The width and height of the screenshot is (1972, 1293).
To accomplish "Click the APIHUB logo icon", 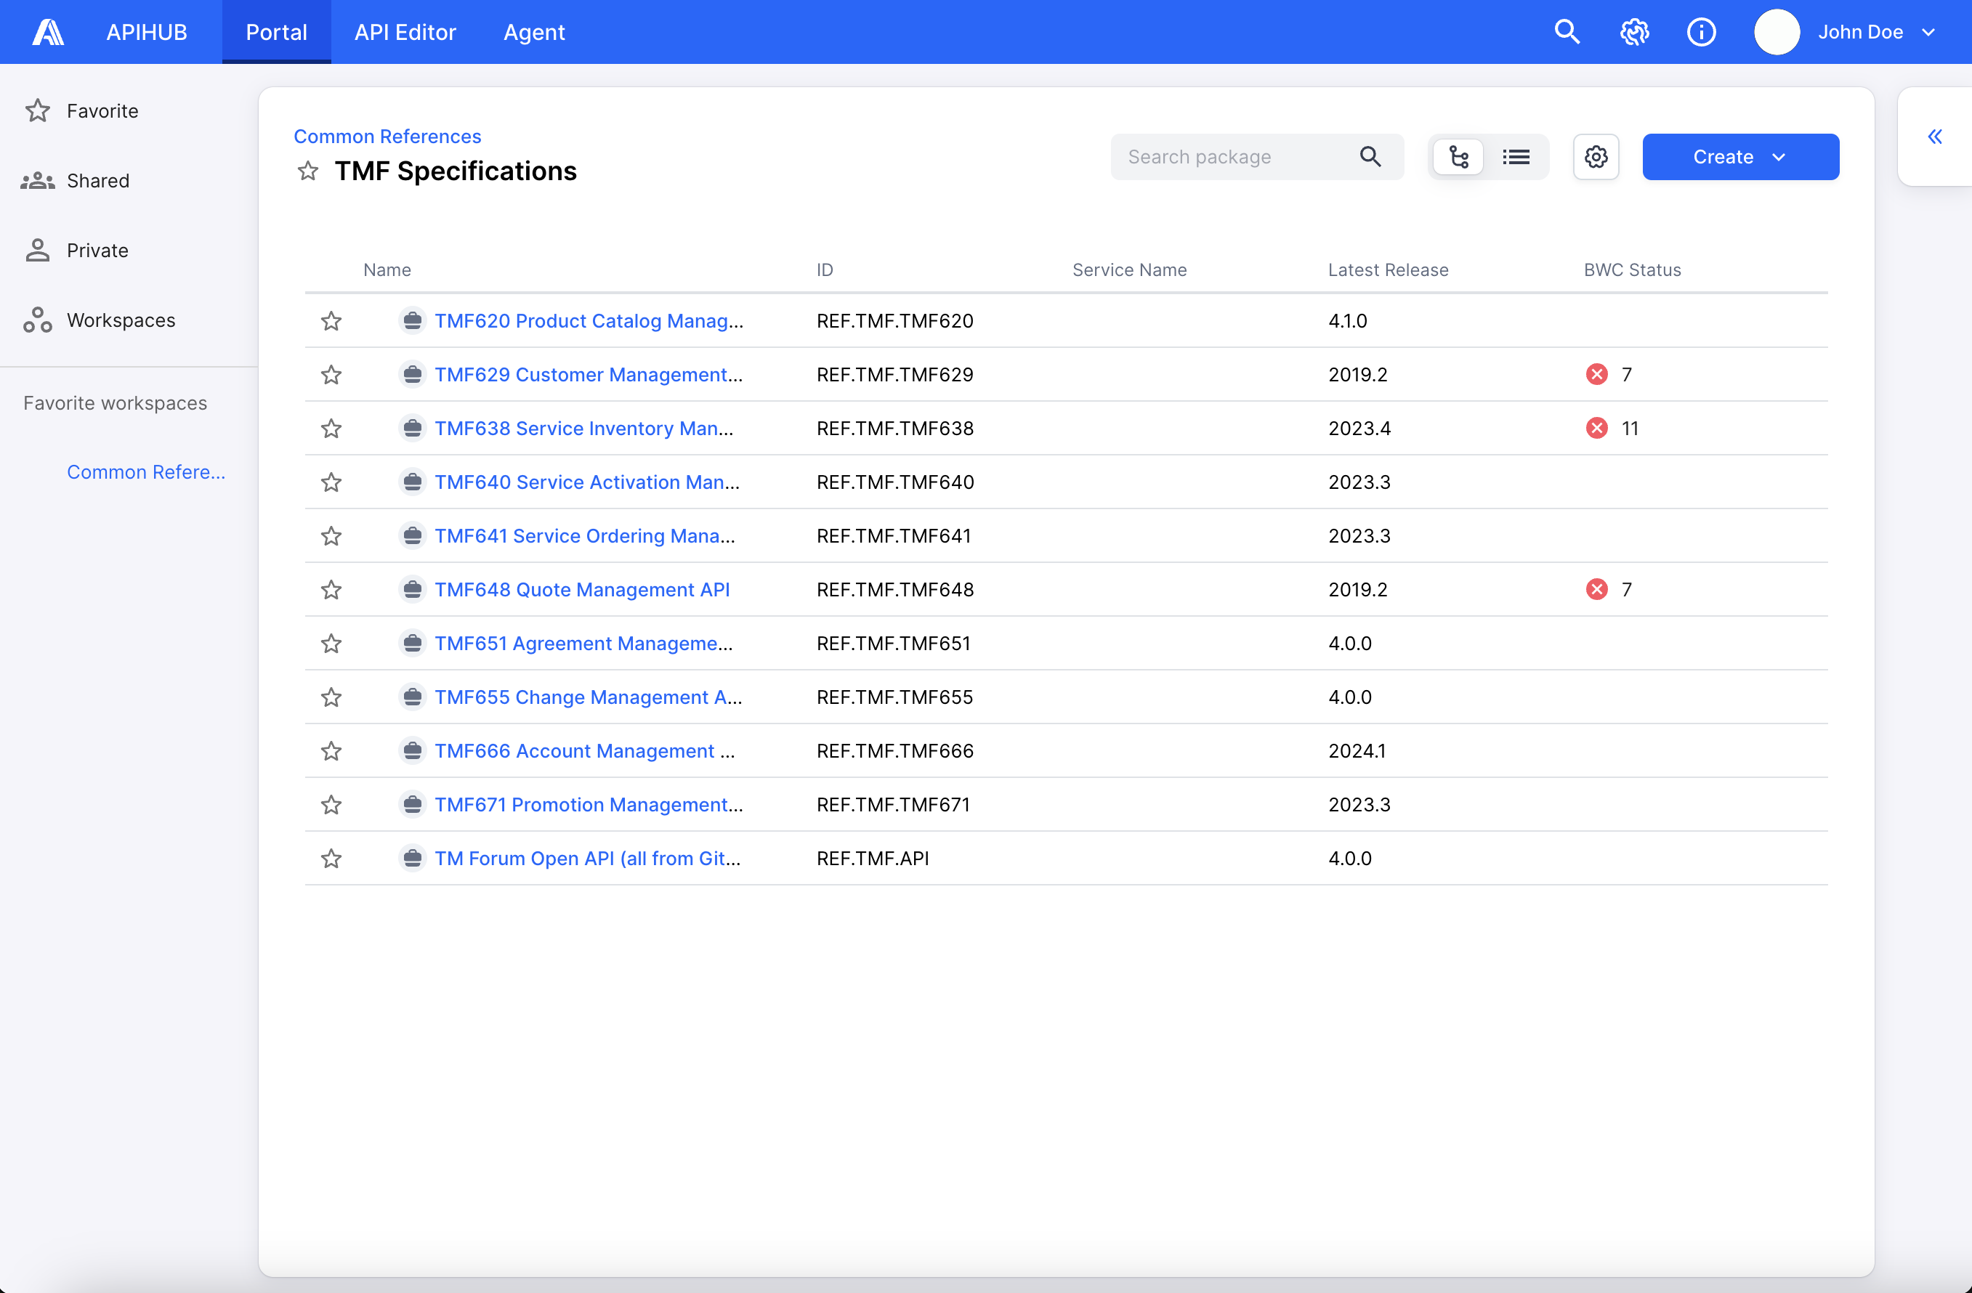I will coord(47,32).
